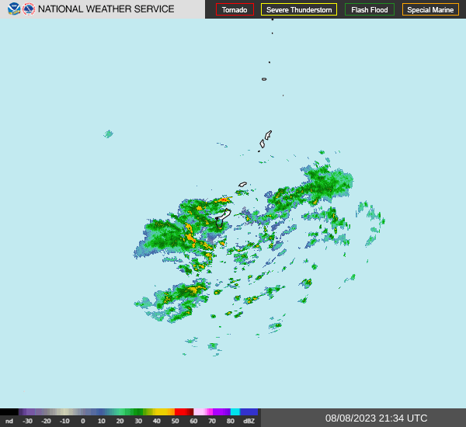
Task: Click the 'dBZ' unit label
Action: click(x=249, y=421)
